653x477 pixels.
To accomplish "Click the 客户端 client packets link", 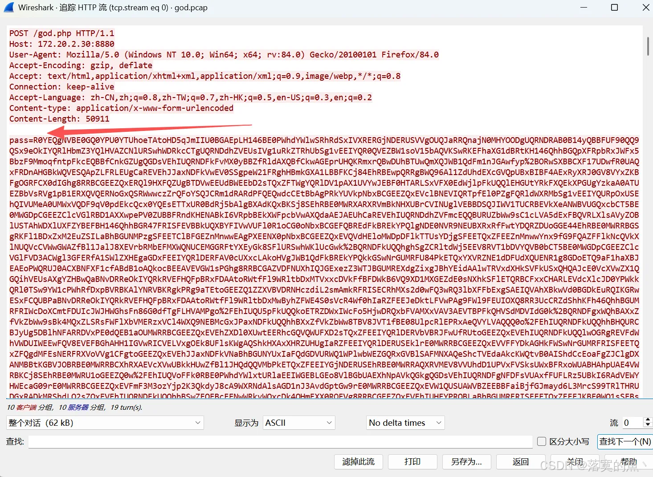I will point(26,408).
